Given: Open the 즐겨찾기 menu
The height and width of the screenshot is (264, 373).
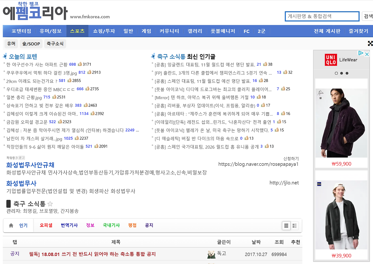Looking at the screenshot, I should [358, 31].
